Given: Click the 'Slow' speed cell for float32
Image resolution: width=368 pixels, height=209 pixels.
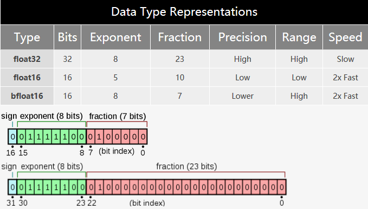Looking at the screenshot, I should pyautogui.click(x=345, y=59).
